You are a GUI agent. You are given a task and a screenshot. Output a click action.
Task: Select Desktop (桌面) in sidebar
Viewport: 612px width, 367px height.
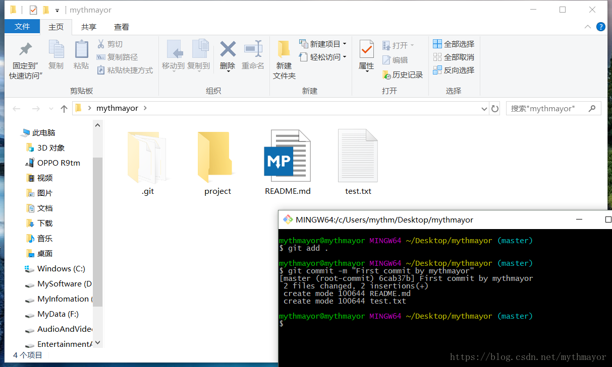(x=39, y=254)
